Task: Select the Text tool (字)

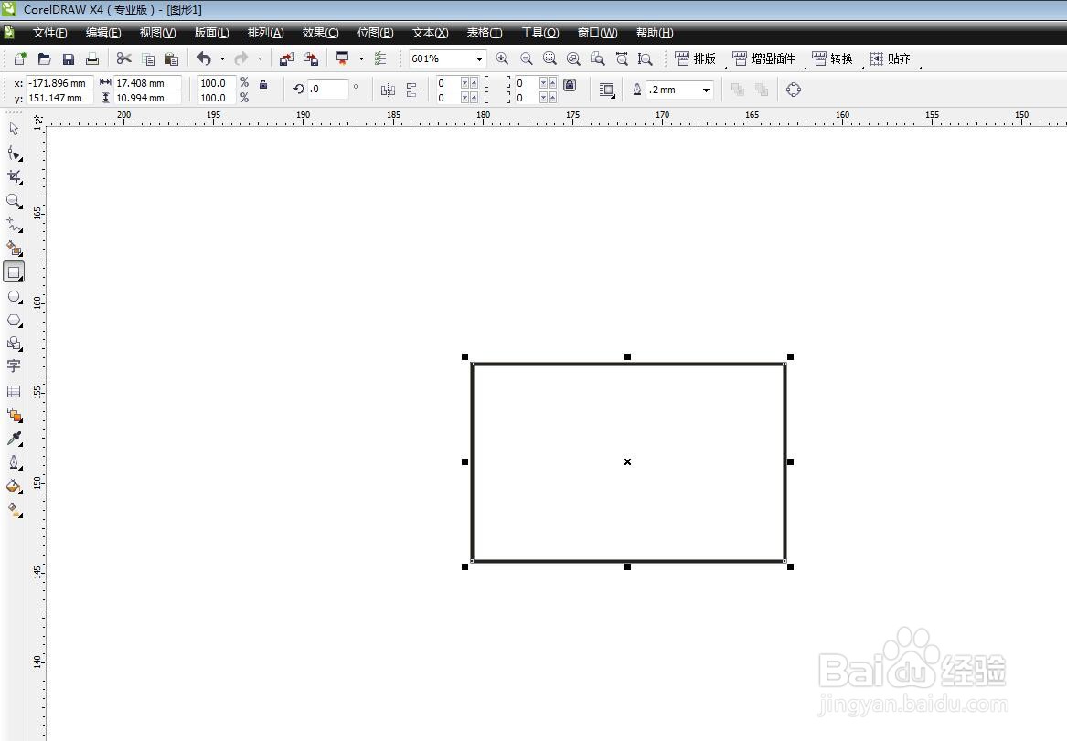Action: [14, 366]
